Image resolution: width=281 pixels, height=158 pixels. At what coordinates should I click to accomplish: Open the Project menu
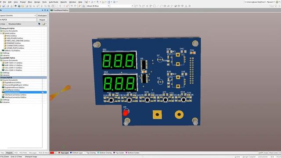click(x=23, y=2)
